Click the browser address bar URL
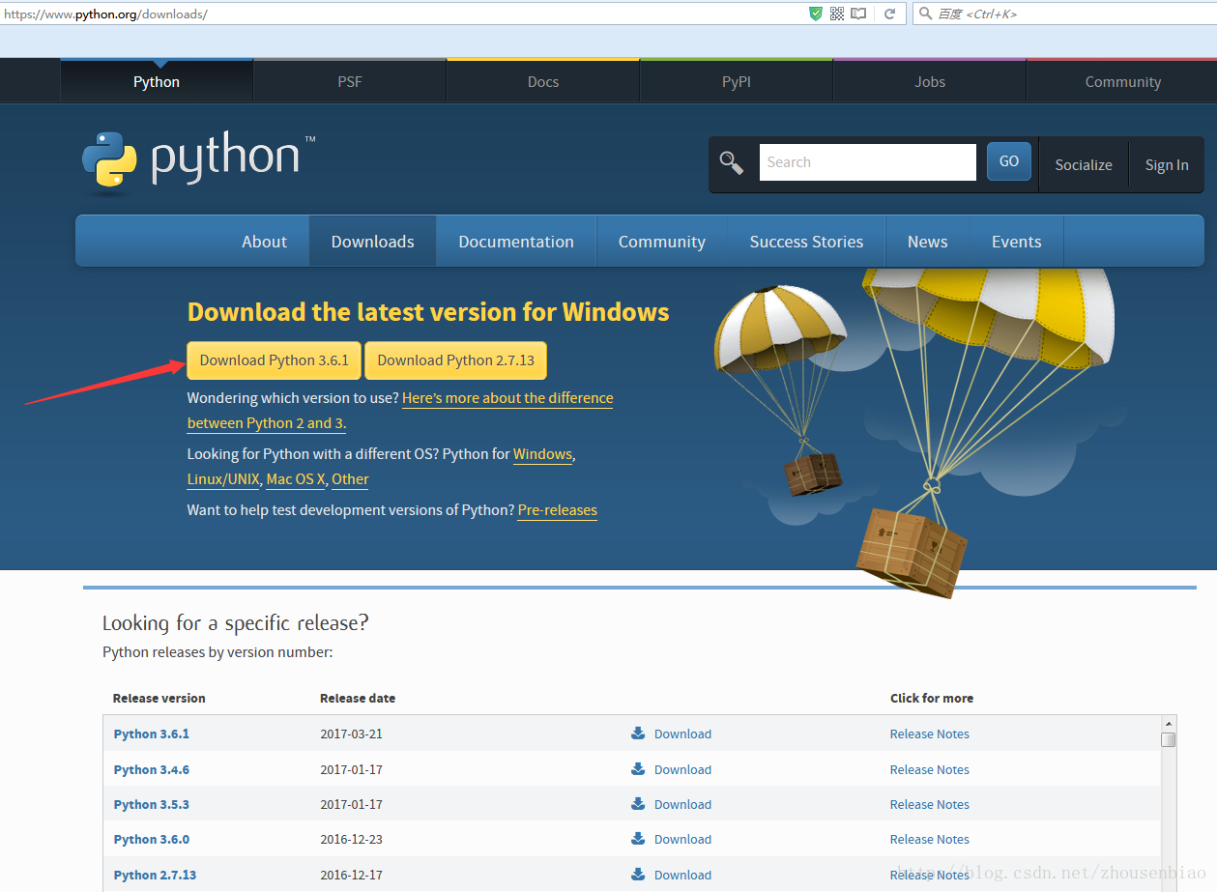The height and width of the screenshot is (892, 1217). pos(106,14)
